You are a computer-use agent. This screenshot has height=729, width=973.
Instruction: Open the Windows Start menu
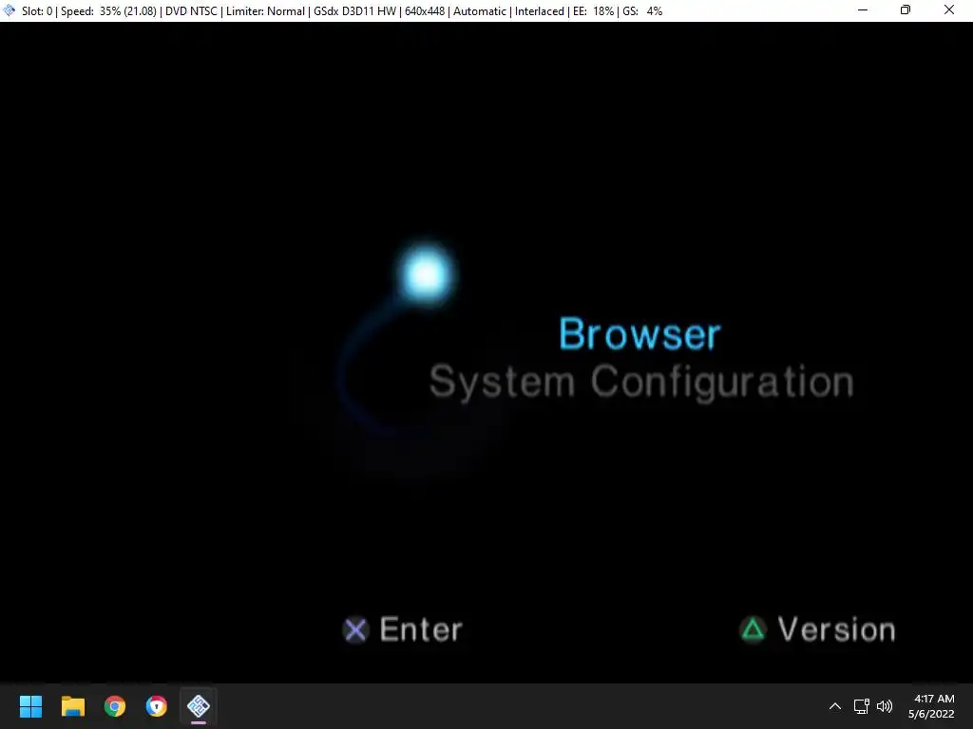31,706
